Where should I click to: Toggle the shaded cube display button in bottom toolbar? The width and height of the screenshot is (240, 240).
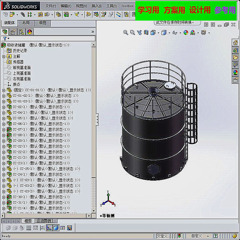tap(56, 228)
